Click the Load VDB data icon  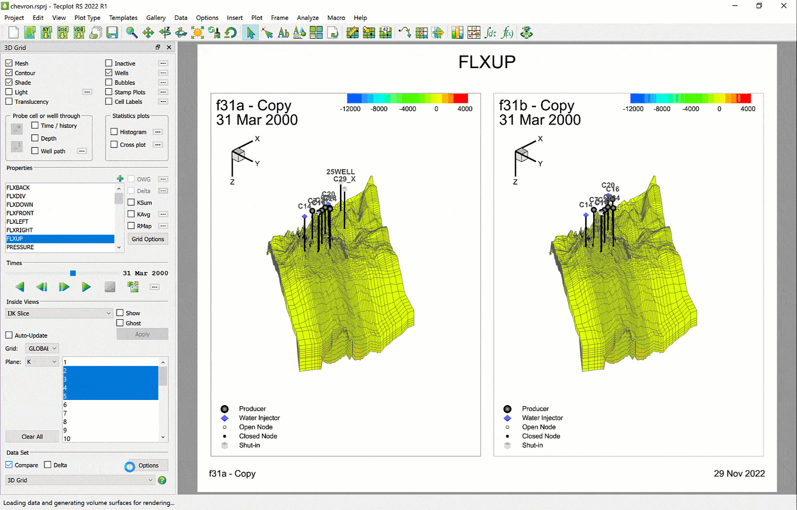pyautogui.click(x=79, y=33)
